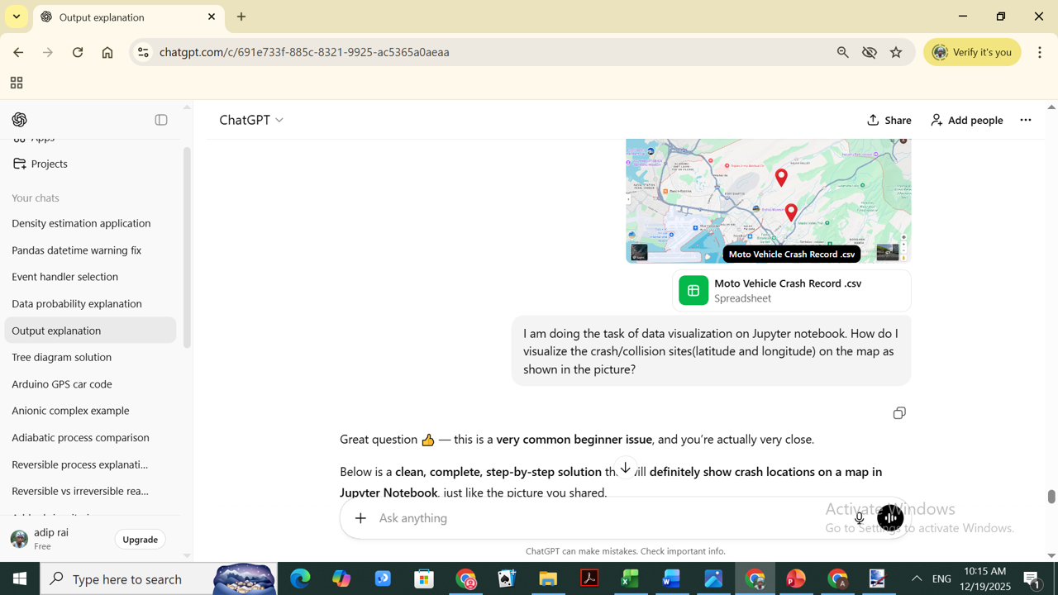Screen dimensions: 1058x595
Task: Click the microphone dictation icon
Action: pos(859,518)
